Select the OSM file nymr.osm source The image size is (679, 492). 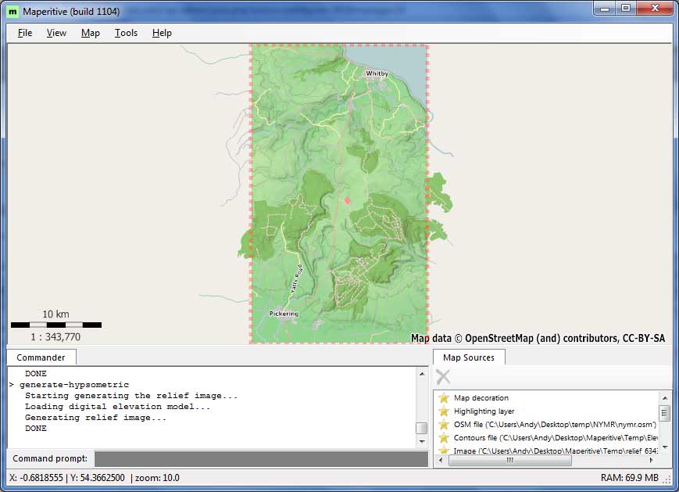(x=555, y=425)
